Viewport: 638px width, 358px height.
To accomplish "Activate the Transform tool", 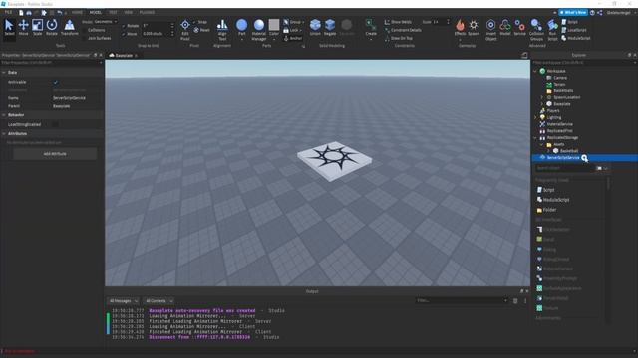I will click(69, 27).
